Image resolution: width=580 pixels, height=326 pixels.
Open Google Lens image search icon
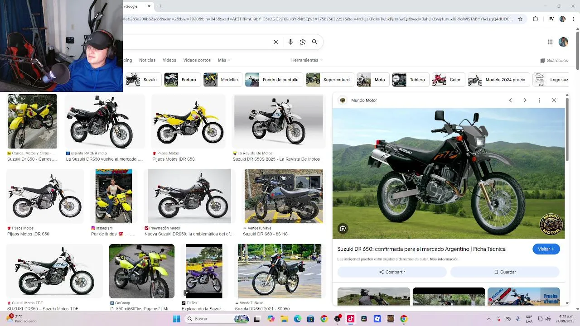pos(303,42)
